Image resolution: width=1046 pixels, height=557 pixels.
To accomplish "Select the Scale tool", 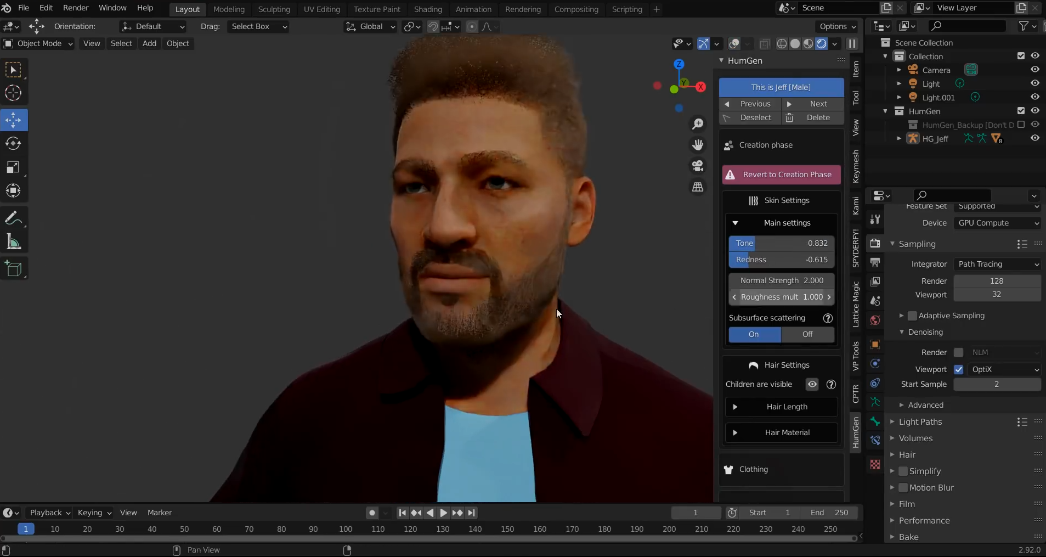I will click(x=13, y=167).
